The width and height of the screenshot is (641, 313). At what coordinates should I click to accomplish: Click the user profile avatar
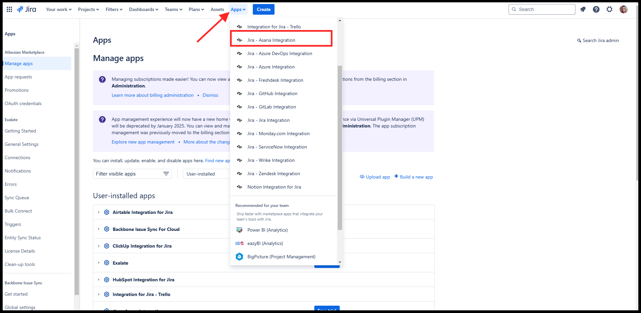coord(623,9)
